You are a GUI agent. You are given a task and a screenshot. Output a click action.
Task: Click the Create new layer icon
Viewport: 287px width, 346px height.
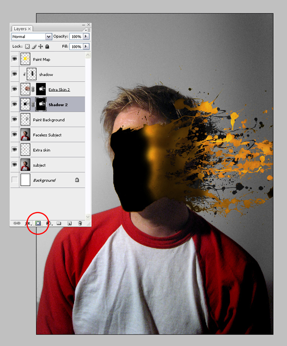69,223
